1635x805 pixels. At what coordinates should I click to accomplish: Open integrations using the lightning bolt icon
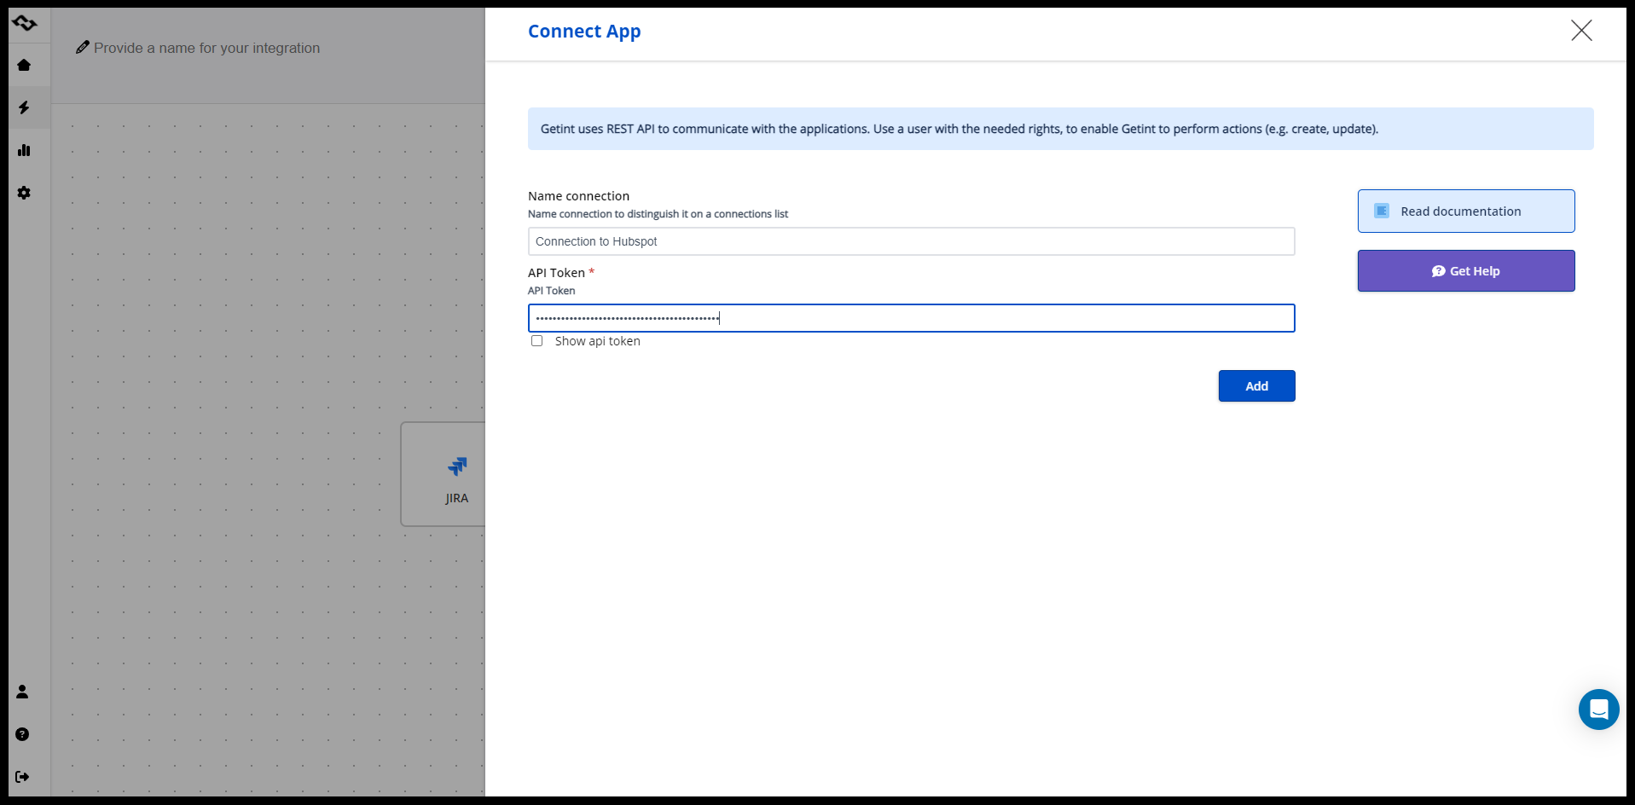coord(24,107)
